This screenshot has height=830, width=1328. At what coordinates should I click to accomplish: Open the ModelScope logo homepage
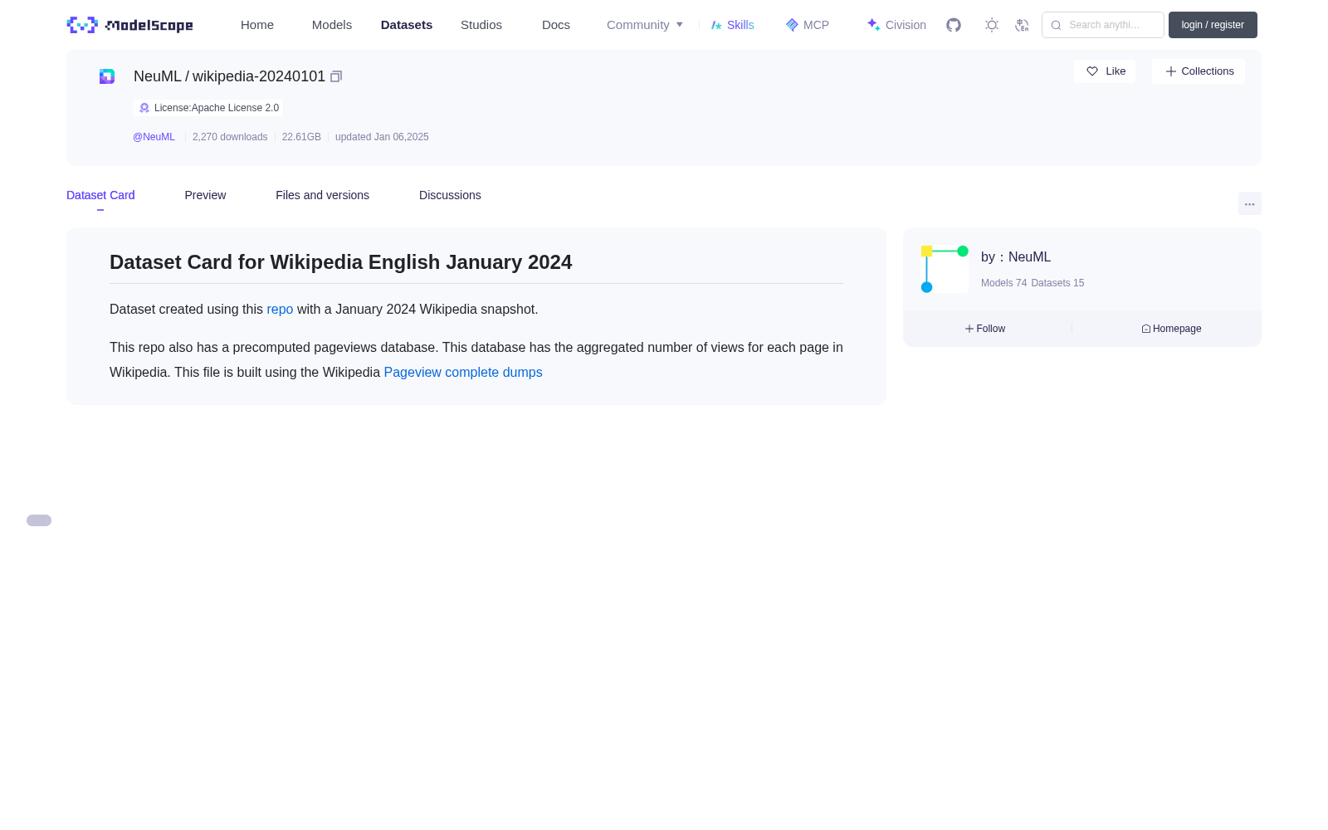pos(129,25)
